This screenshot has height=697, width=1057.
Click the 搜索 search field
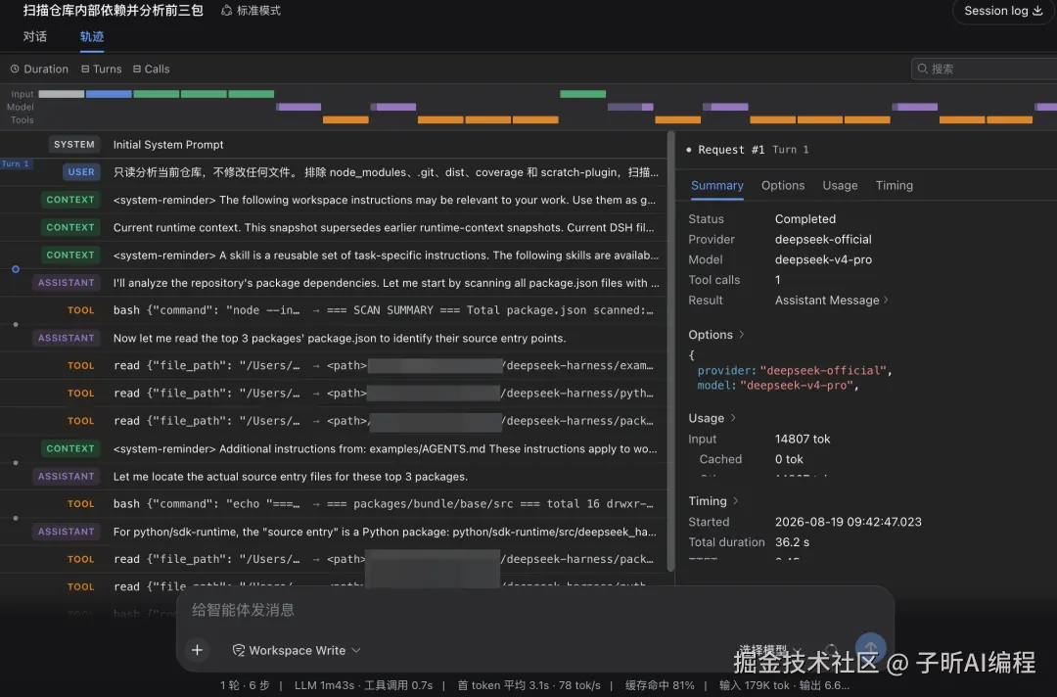point(985,69)
